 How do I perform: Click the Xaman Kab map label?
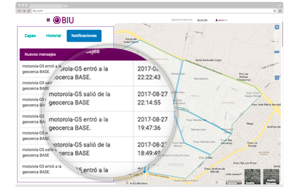click(x=178, y=74)
